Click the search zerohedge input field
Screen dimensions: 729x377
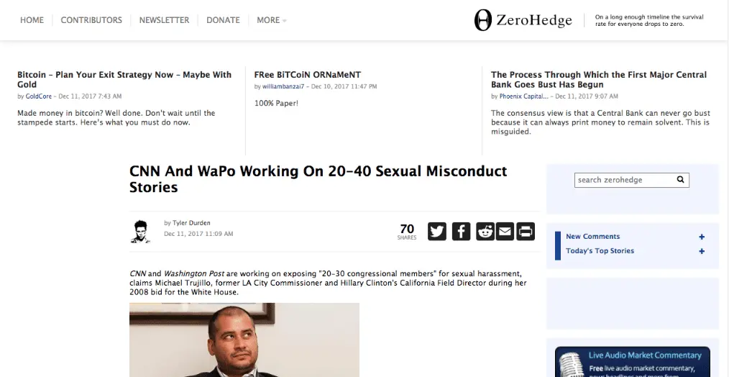tap(624, 180)
